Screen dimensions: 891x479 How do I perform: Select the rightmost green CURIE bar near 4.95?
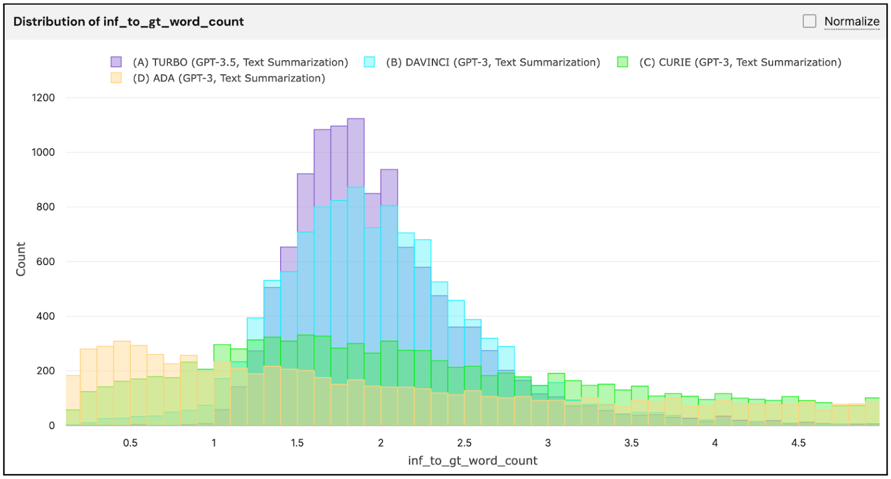tap(872, 412)
